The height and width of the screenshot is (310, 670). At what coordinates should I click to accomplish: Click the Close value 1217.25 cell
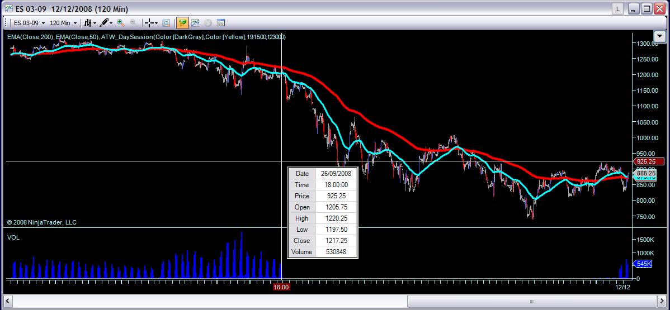pos(336,240)
